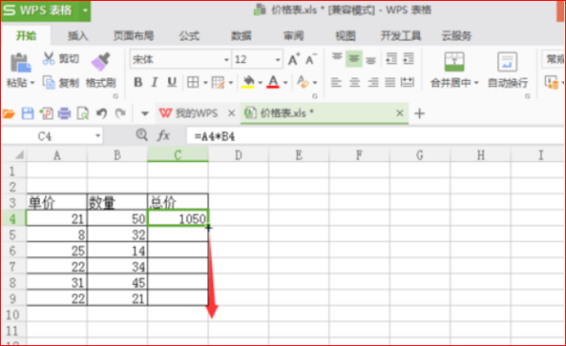
Task: Open the 视图 ribbon tab
Action: (345, 36)
